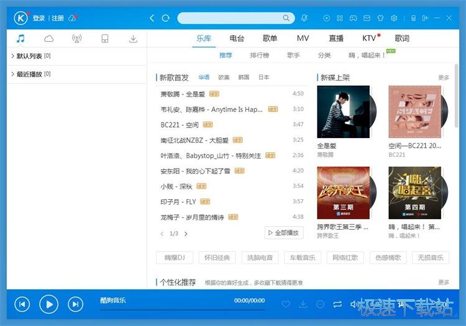
Task: Click the circle minus icon in the player bar
Action: coord(320,304)
